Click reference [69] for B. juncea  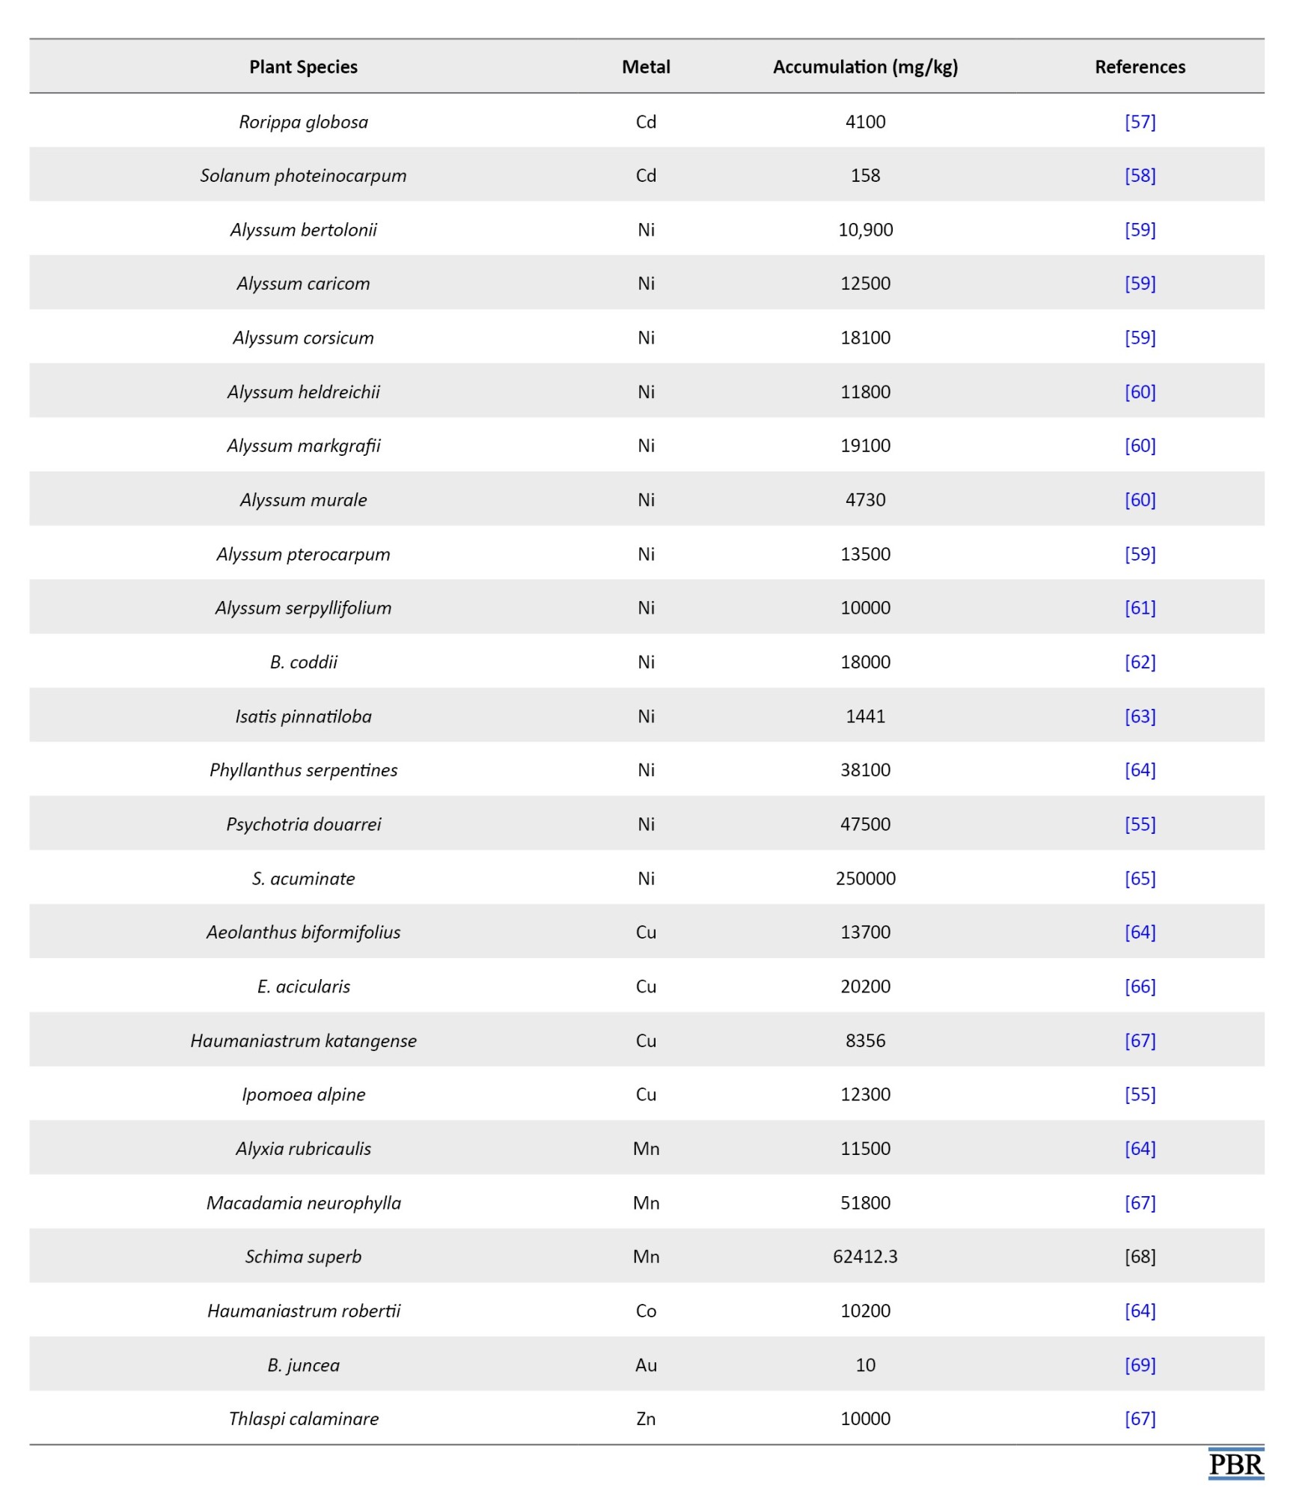pos(1140,1365)
